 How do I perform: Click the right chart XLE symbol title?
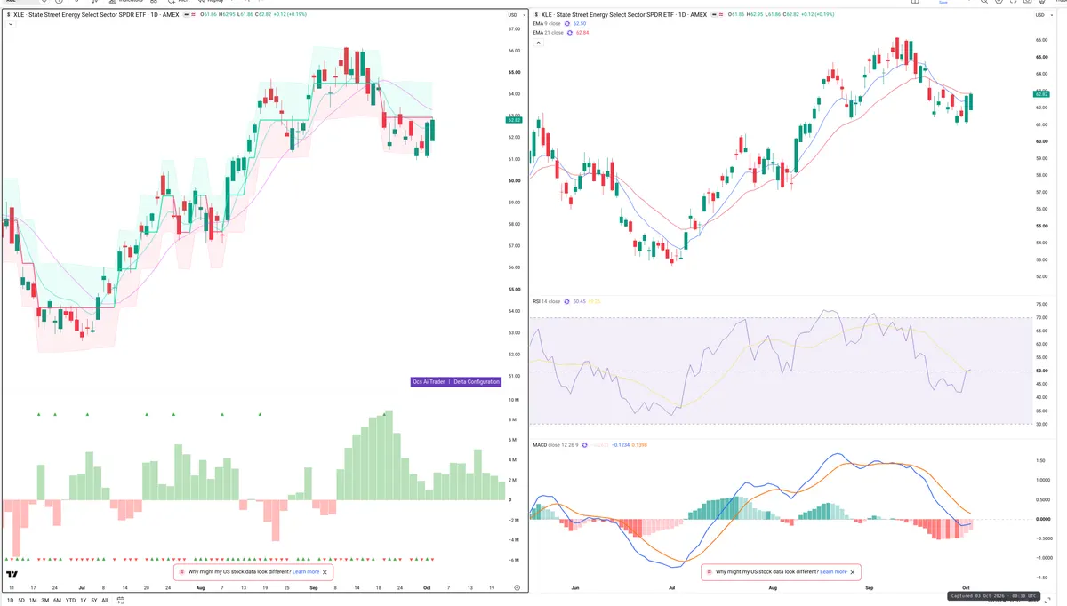pyautogui.click(x=626, y=15)
